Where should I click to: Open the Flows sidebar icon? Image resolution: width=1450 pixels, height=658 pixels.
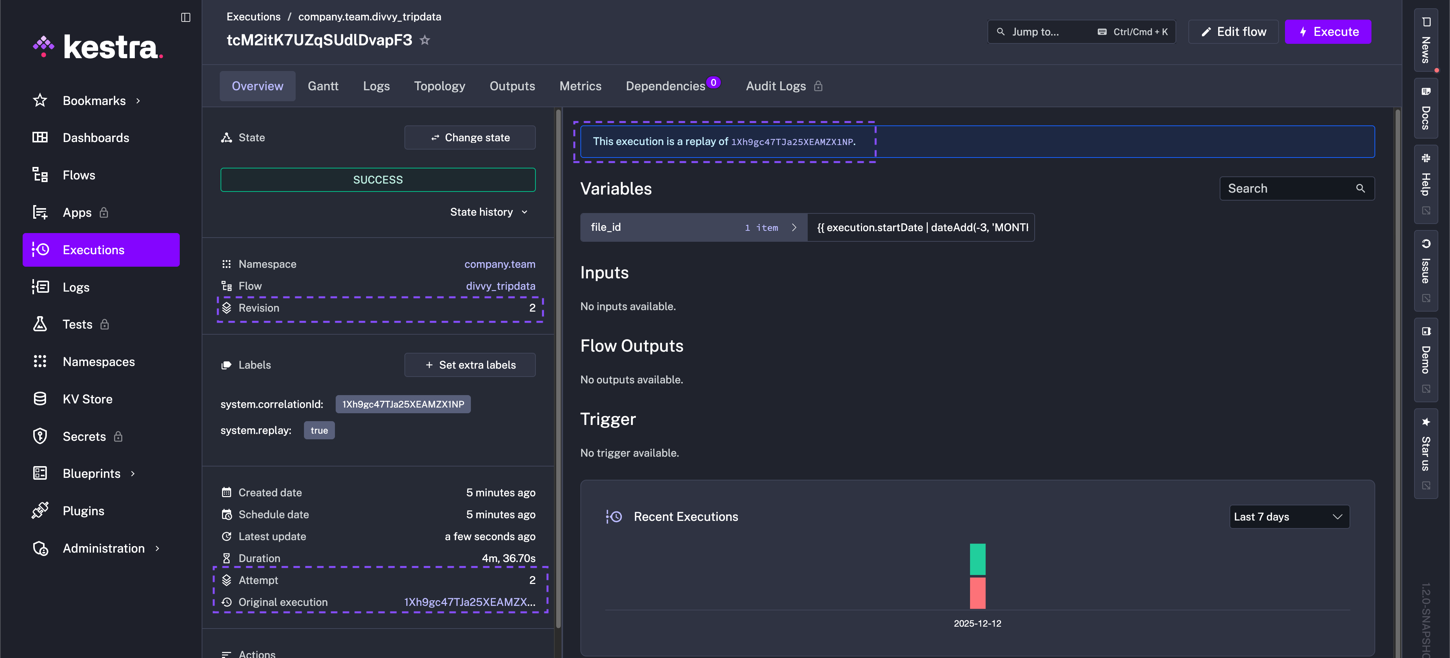40,175
